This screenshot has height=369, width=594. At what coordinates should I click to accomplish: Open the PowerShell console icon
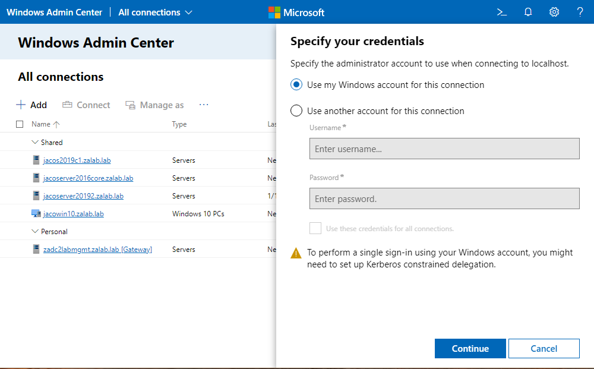click(502, 12)
